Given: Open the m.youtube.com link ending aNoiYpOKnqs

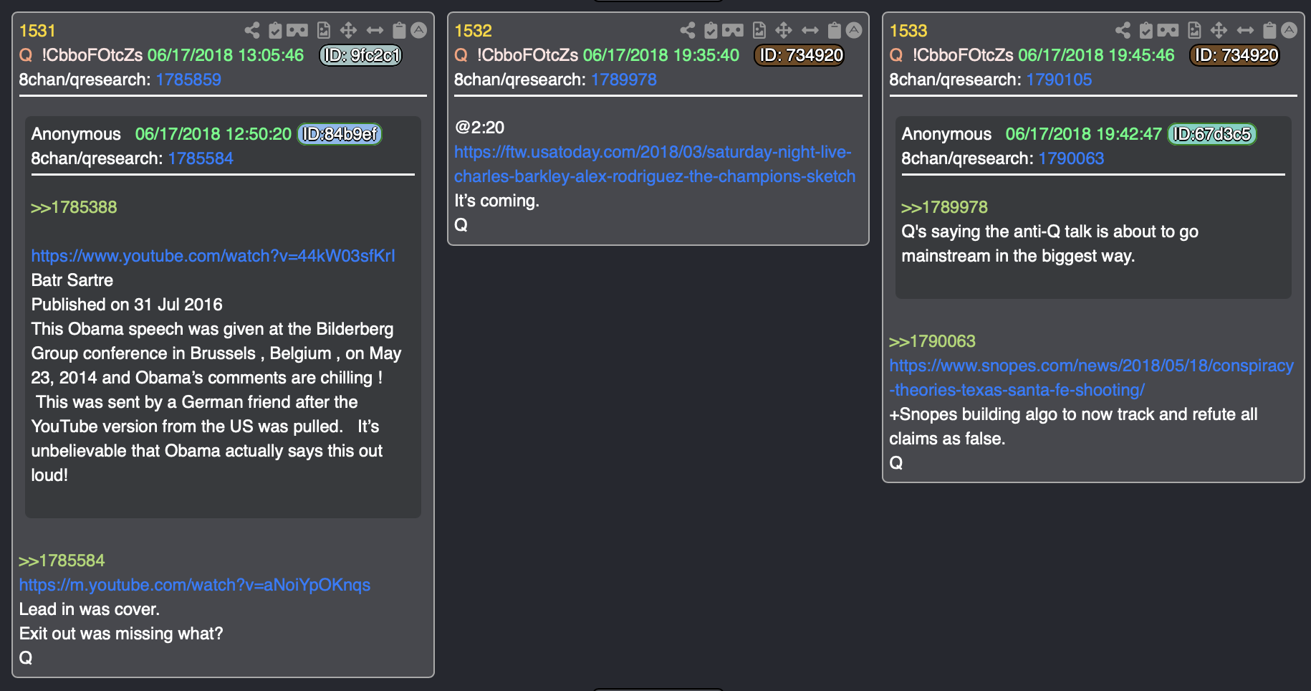Looking at the screenshot, I should (x=195, y=585).
